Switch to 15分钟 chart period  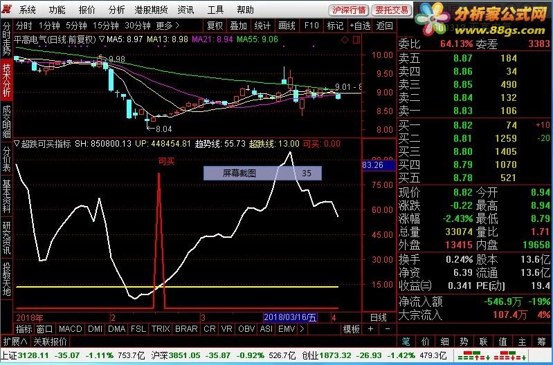pyautogui.click(x=105, y=26)
